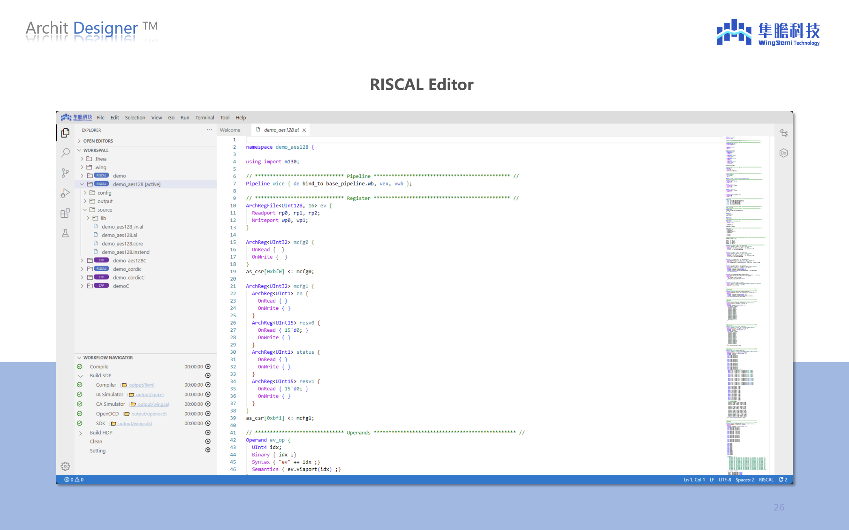Open file demo_aes128_in.al
Image resolution: width=849 pixels, height=530 pixels.
(x=122, y=227)
